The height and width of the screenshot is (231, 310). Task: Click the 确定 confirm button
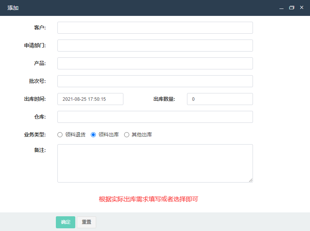pos(66,222)
